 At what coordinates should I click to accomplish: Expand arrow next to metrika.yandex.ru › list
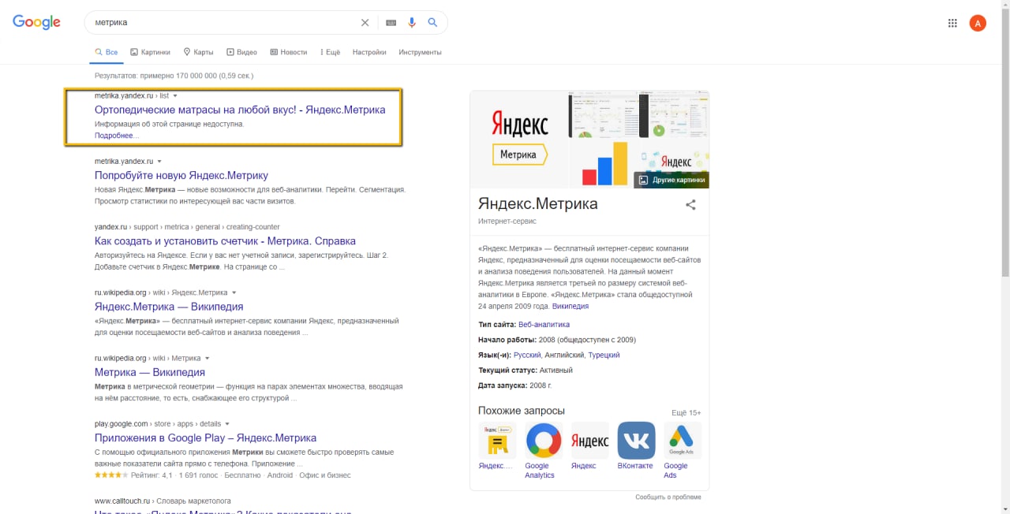pos(175,95)
